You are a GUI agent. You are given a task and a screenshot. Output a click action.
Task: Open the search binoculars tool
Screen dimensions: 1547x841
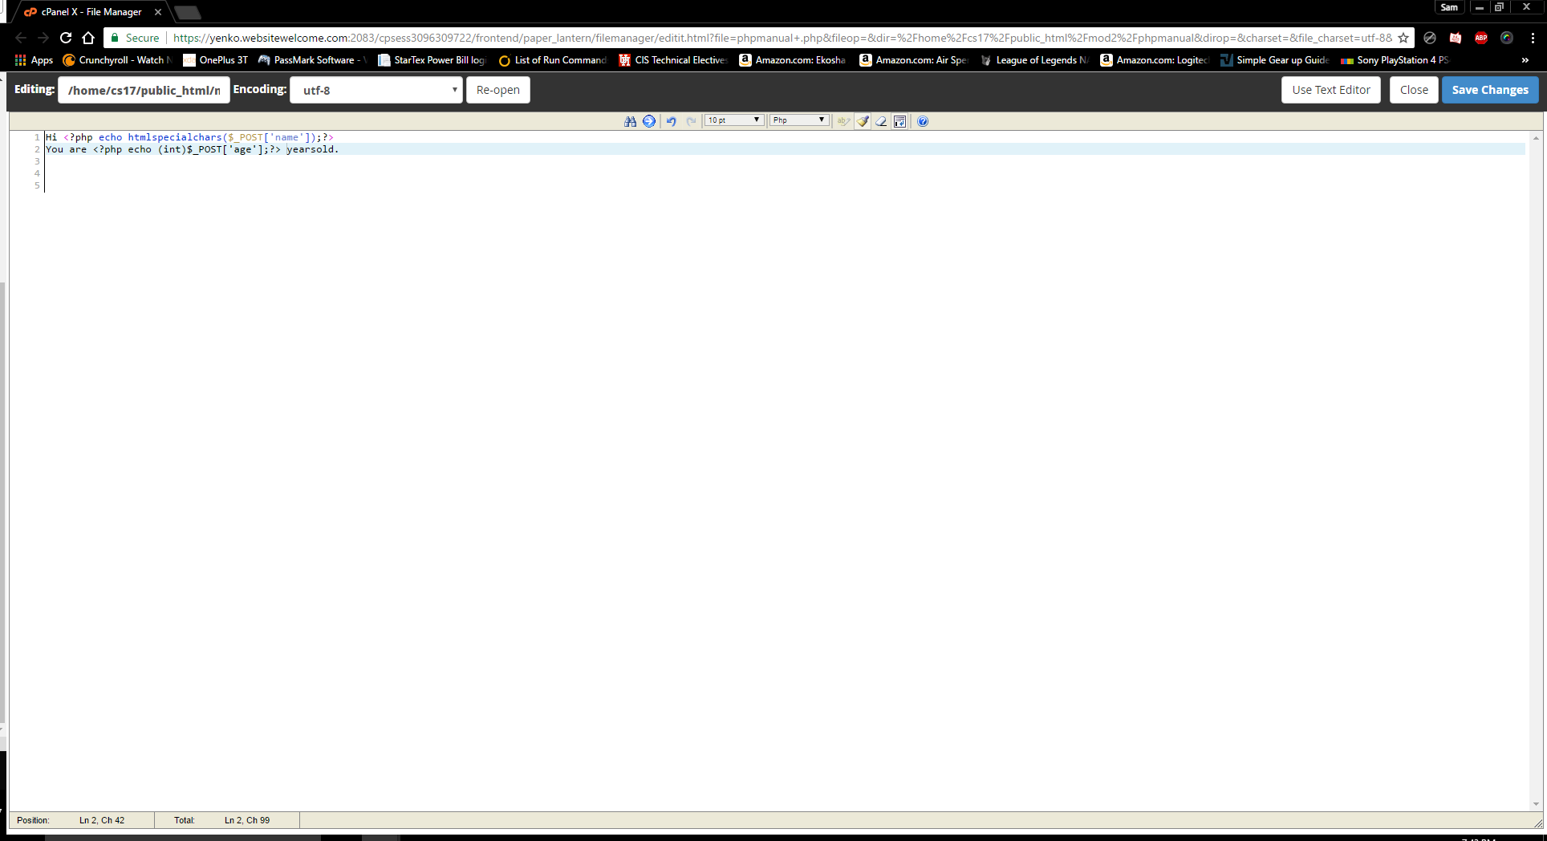[630, 121]
